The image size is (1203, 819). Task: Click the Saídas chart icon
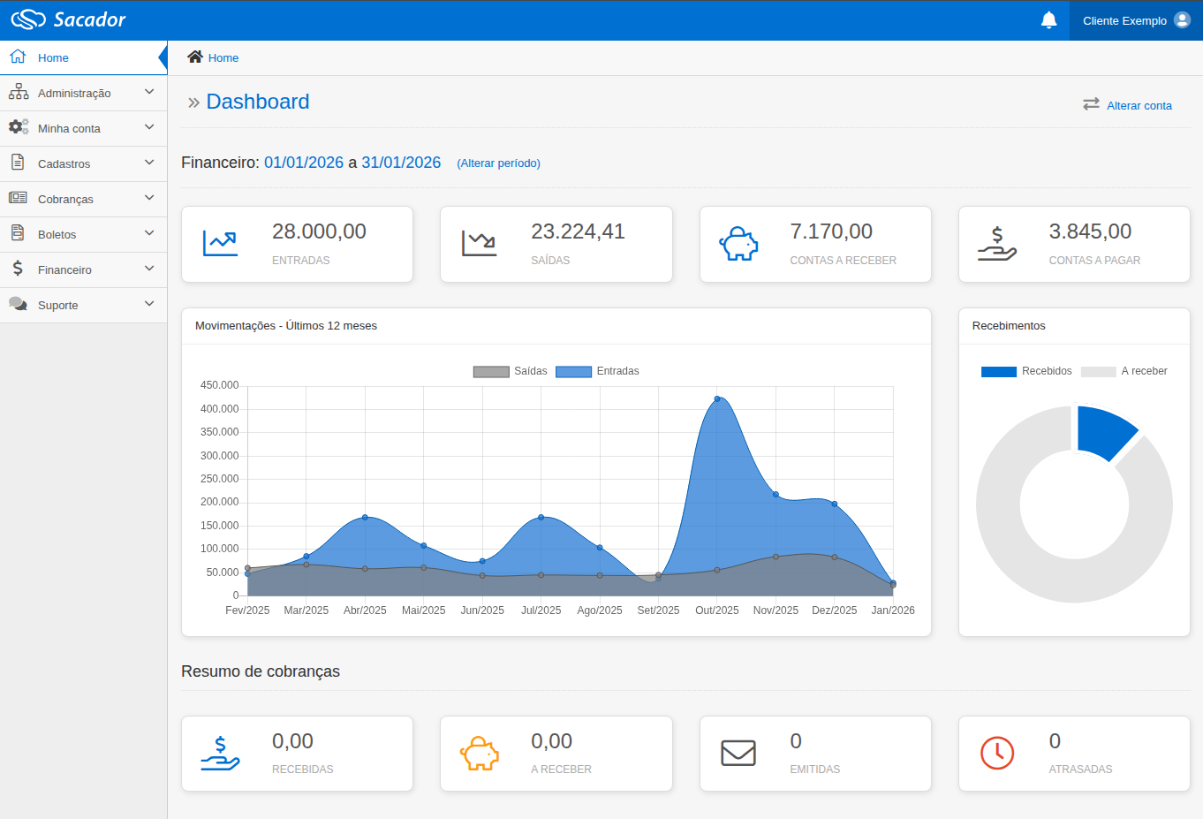click(x=478, y=241)
